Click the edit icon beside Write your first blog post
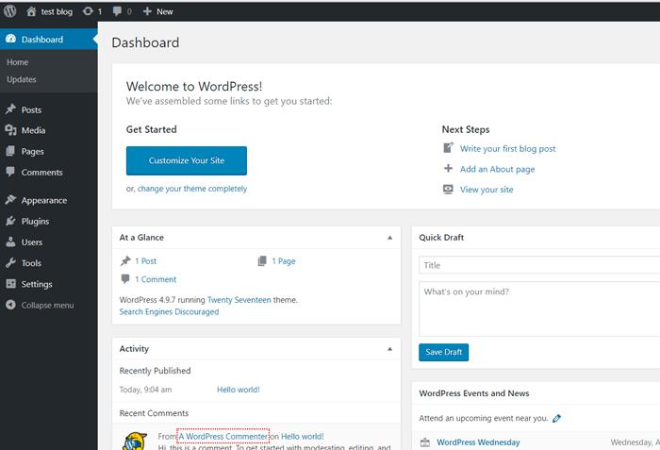 [448, 147]
